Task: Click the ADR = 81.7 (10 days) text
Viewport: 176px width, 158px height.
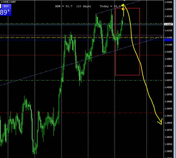Action: coord(73,6)
